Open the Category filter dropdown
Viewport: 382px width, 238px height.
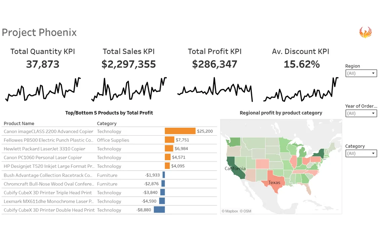361,154
